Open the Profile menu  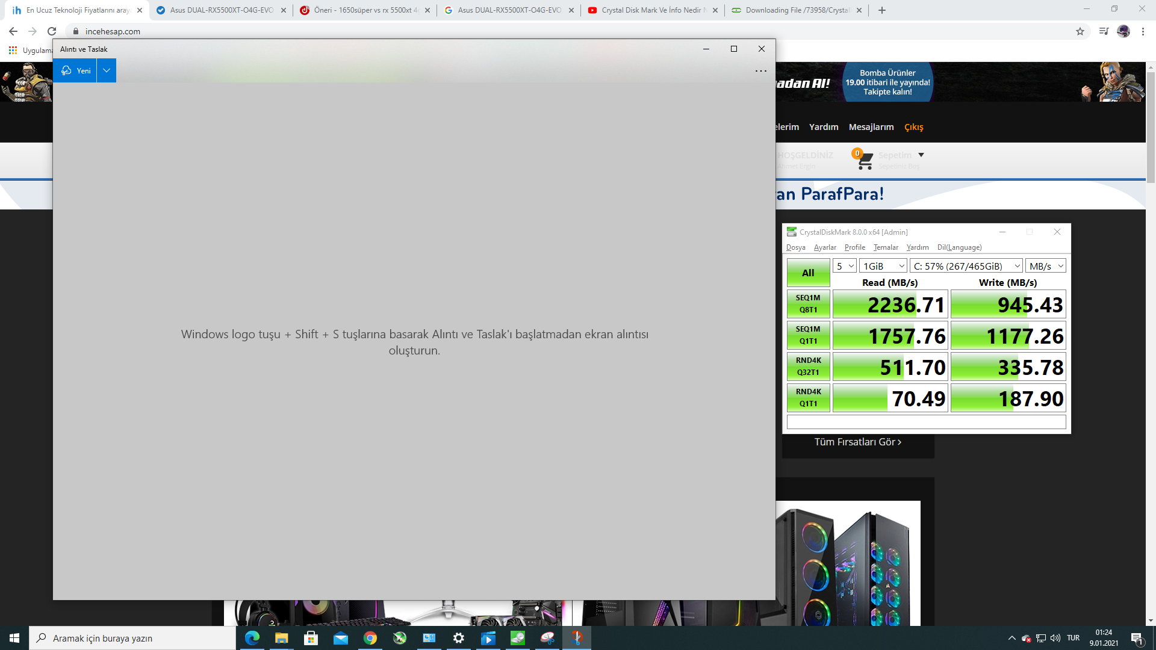[x=854, y=247]
